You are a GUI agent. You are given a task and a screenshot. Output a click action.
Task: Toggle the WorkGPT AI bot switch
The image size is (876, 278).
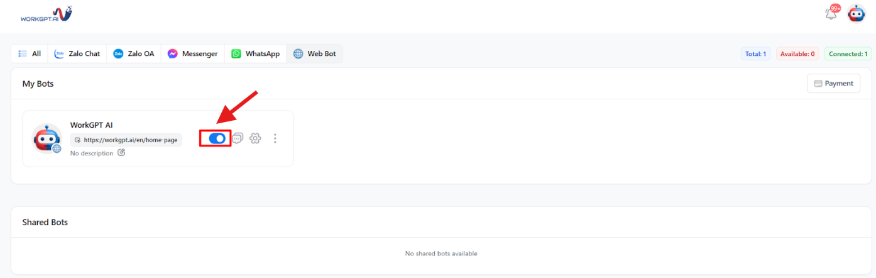[x=217, y=138]
